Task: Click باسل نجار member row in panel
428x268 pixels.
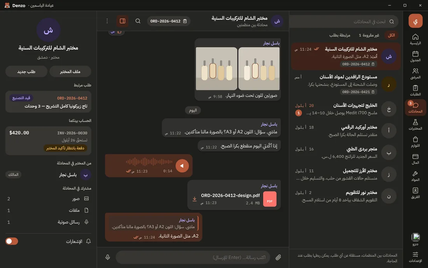Action: coord(48,175)
